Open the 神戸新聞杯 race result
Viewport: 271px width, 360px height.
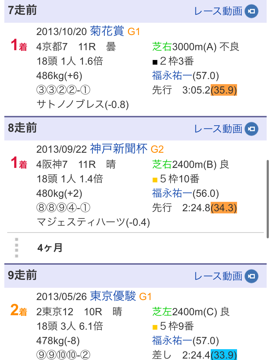[x=119, y=149]
